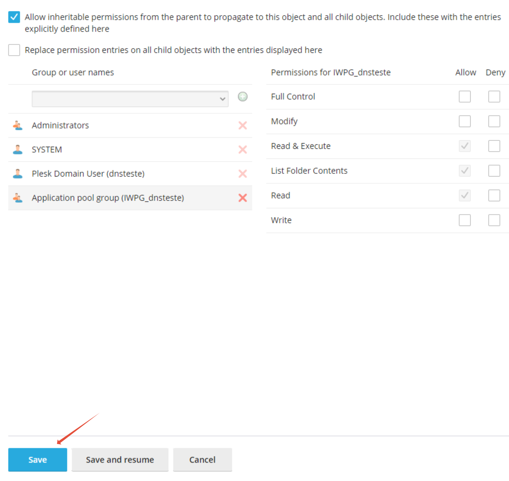Click the Modify permission label
Image resolution: width=509 pixels, height=481 pixels.
point(284,121)
